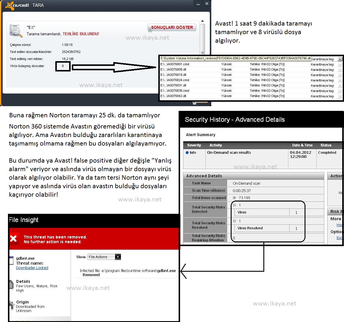Open the action dropdown for A0076808.dll

(x=340, y=70)
